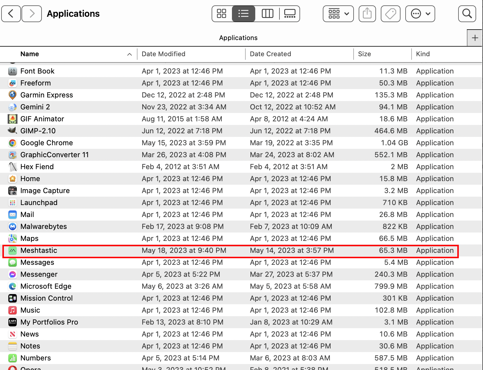Click Hex Fiend's 2 MB size

pyautogui.click(x=399, y=167)
